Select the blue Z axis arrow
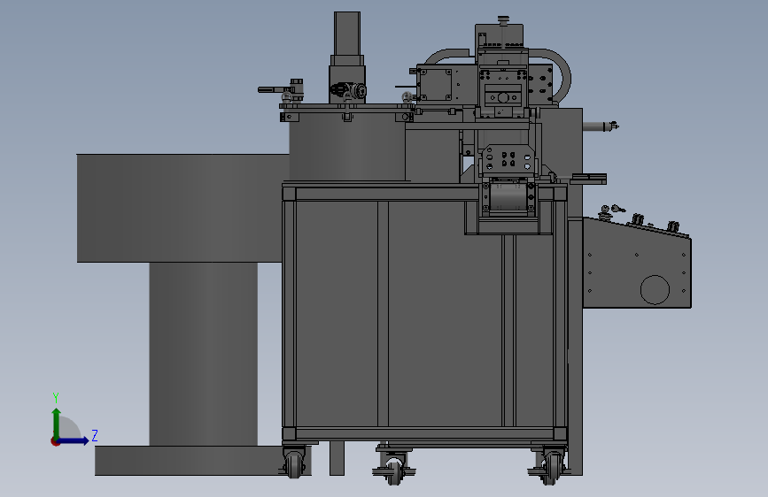Image resolution: width=768 pixels, height=497 pixels. [x=74, y=440]
